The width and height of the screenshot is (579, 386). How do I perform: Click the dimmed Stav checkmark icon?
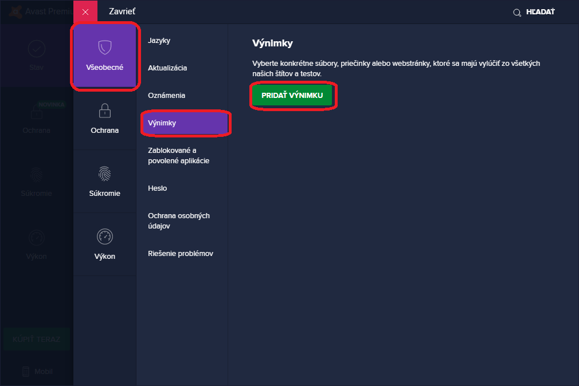pos(37,49)
